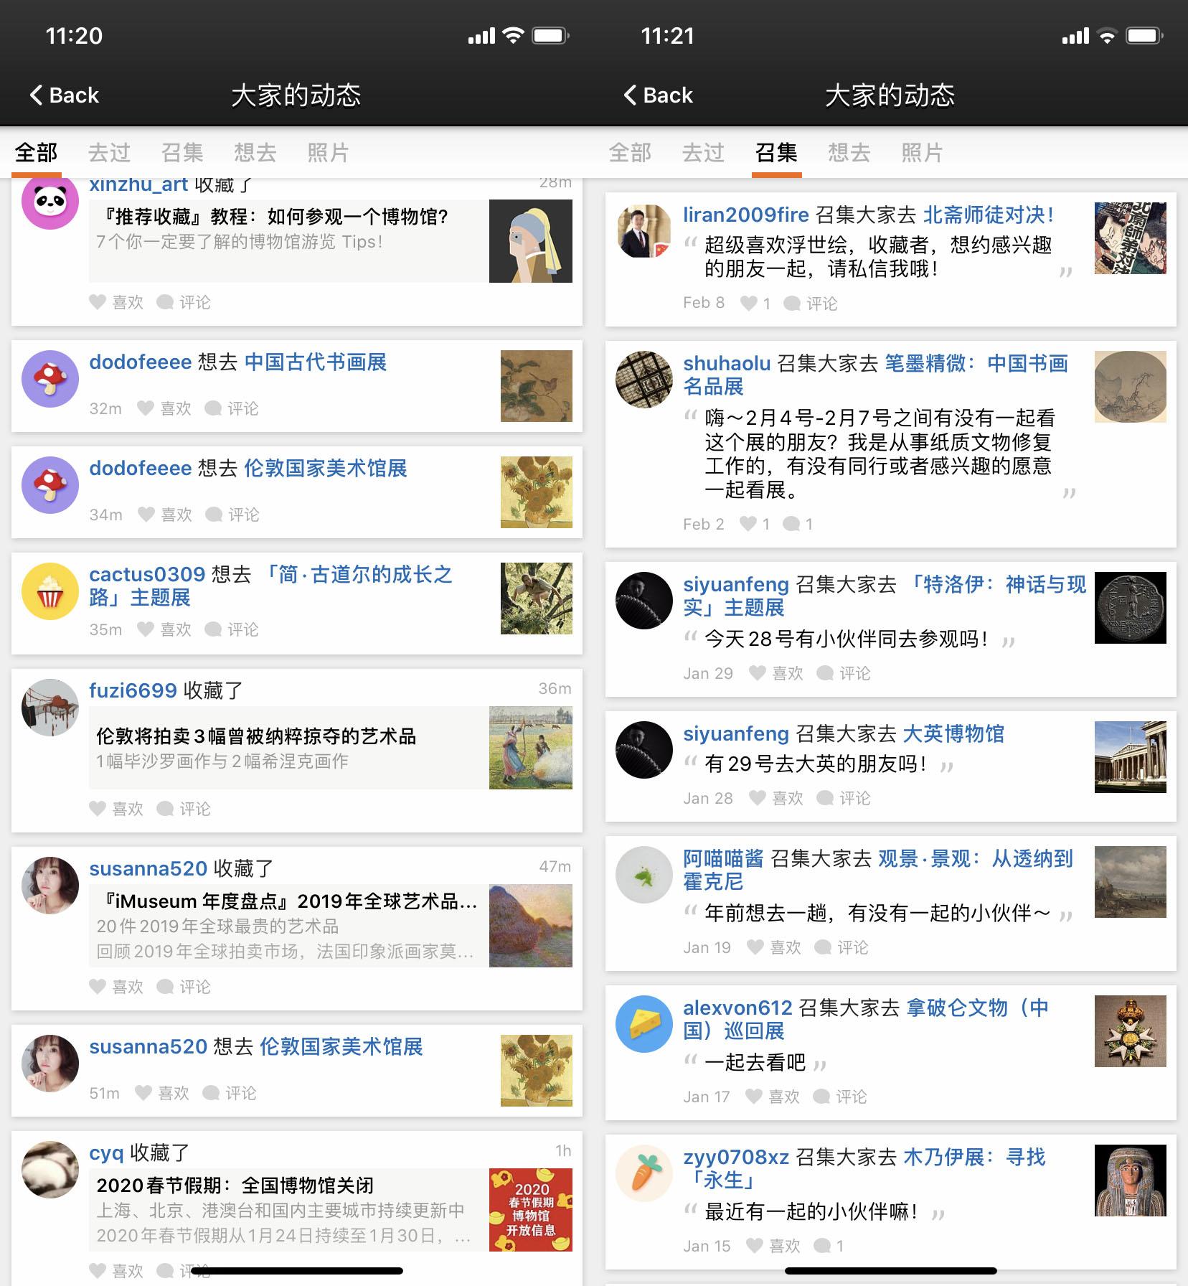This screenshot has height=1286, width=1188.
Task: Open 去过 tab on right screen
Action: [x=703, y=152]
